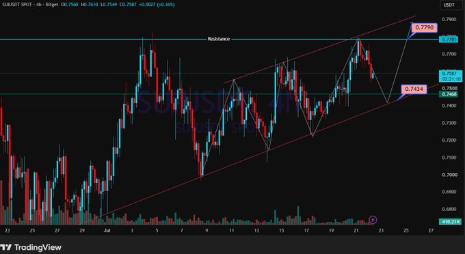Click the 11 date label on time axis
The image size is (465, 254).
click(232, 230)
